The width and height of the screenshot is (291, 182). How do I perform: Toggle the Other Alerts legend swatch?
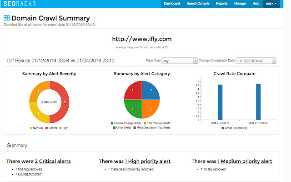coord(114,127)
